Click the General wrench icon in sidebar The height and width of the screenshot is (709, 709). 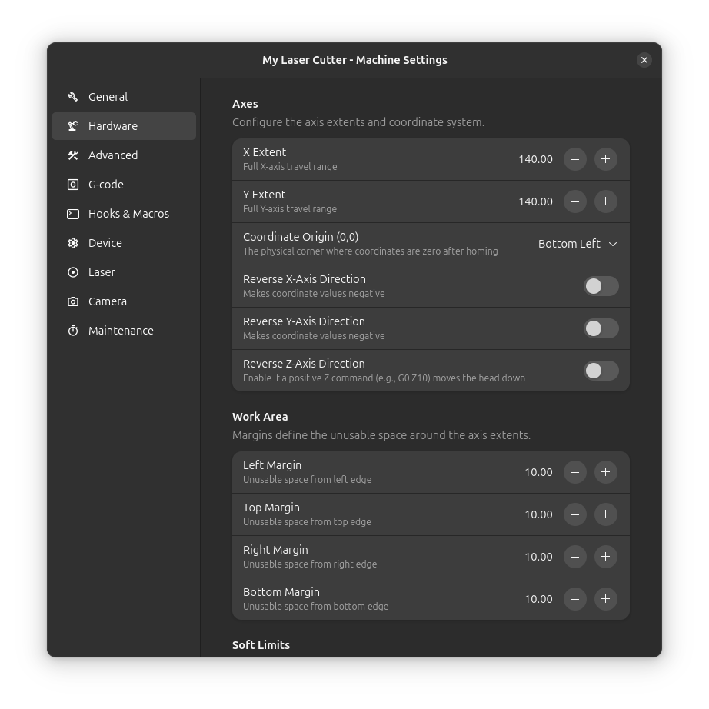tap(73, 97)
